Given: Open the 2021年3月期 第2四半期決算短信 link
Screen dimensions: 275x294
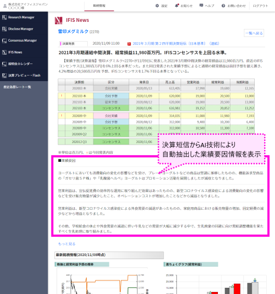Looking at the screenshot, I should point(176,44).
